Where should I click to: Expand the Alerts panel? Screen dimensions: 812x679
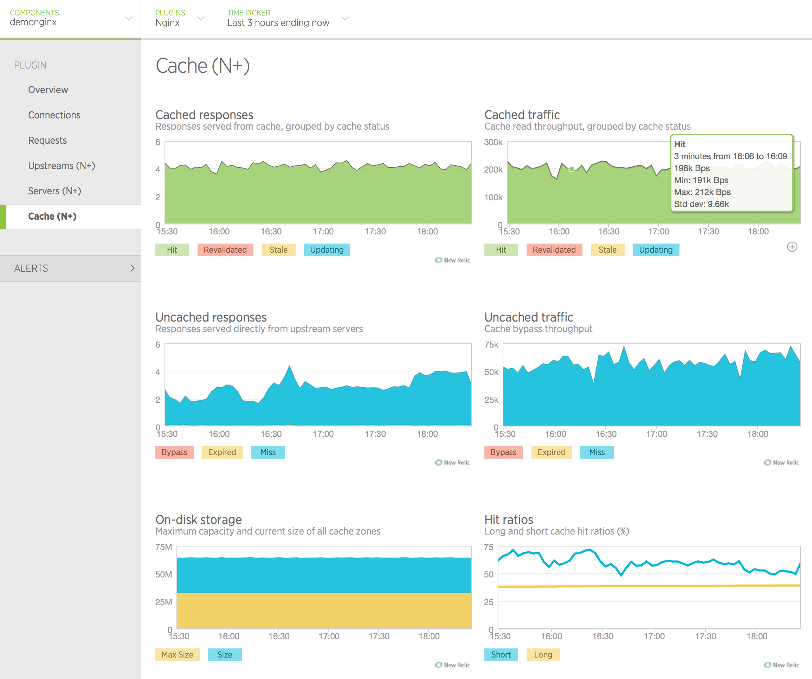pos(71,268)
